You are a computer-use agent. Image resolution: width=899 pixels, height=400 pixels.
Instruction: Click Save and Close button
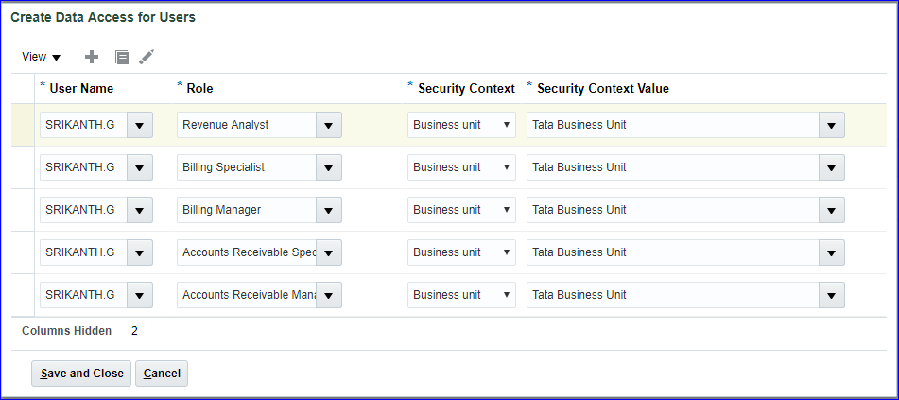(x=82, y=374)
